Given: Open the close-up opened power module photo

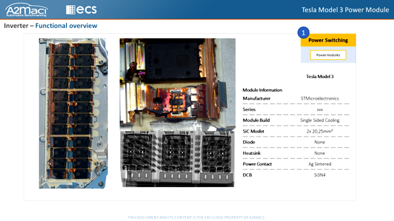Looking at the screenshot, I should (178, 84).
